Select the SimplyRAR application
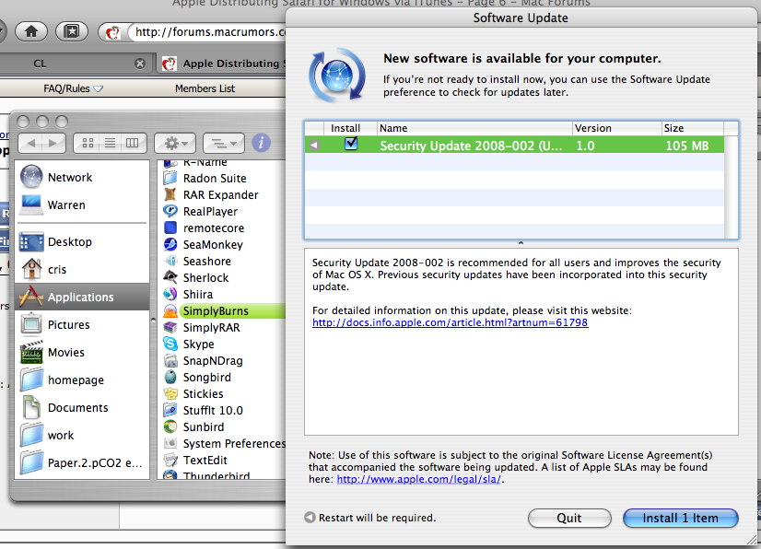The image size is (761, 549). (x=211, y=328)
